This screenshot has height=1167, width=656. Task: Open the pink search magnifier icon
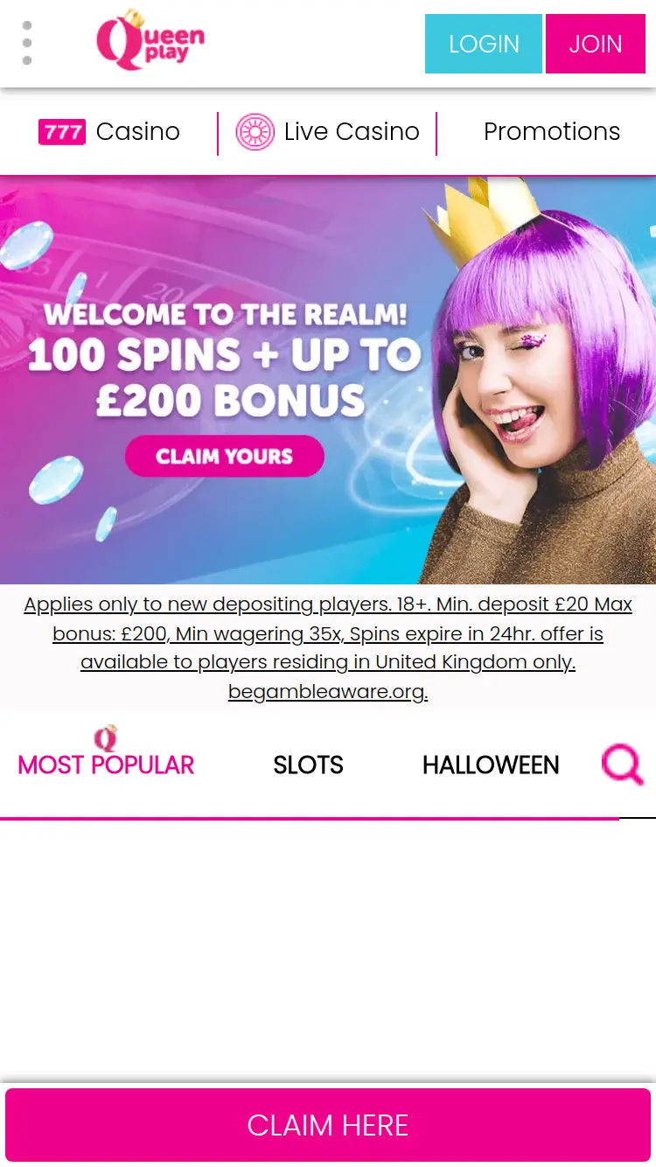click(623, 765)
